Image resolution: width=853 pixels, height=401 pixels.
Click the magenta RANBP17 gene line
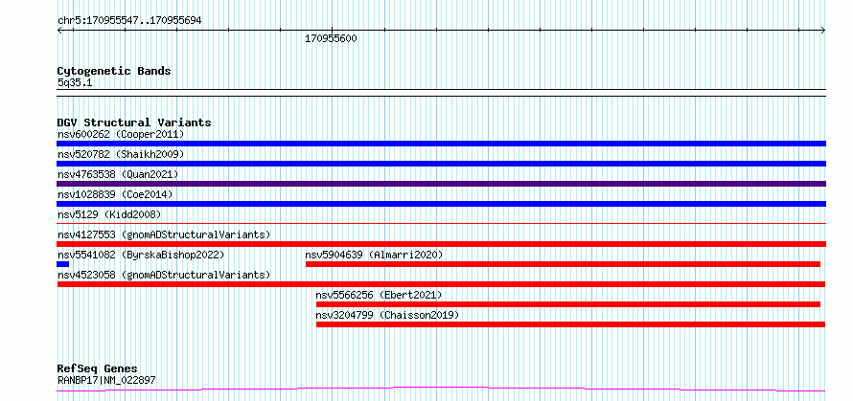(x=441, y=390)
